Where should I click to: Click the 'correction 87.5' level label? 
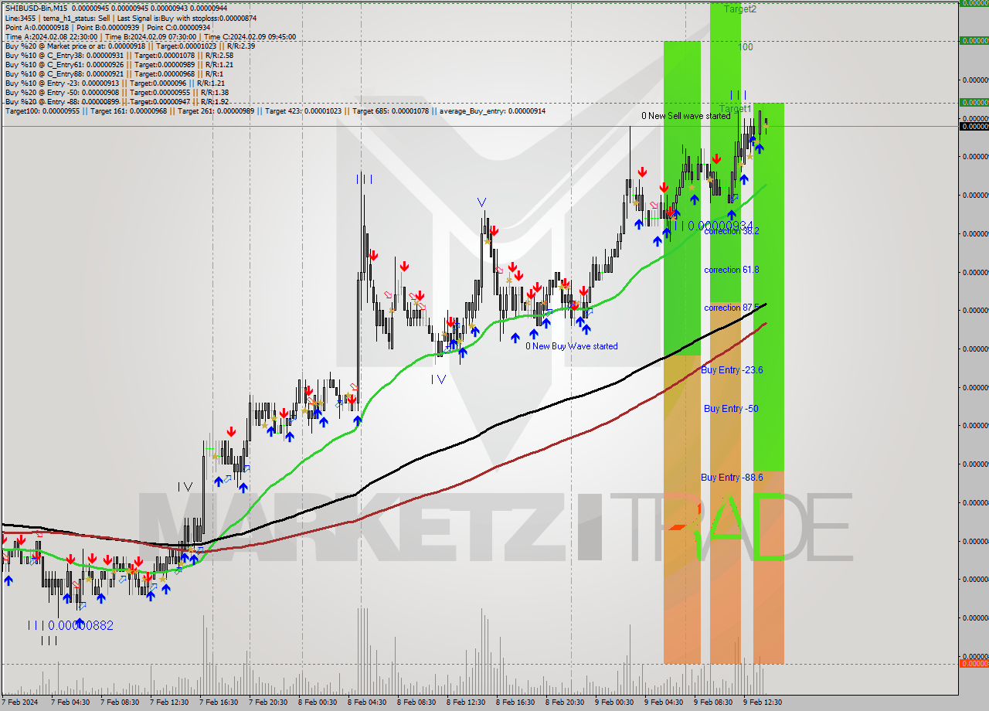pyautogui.click(x=731, y=308)
